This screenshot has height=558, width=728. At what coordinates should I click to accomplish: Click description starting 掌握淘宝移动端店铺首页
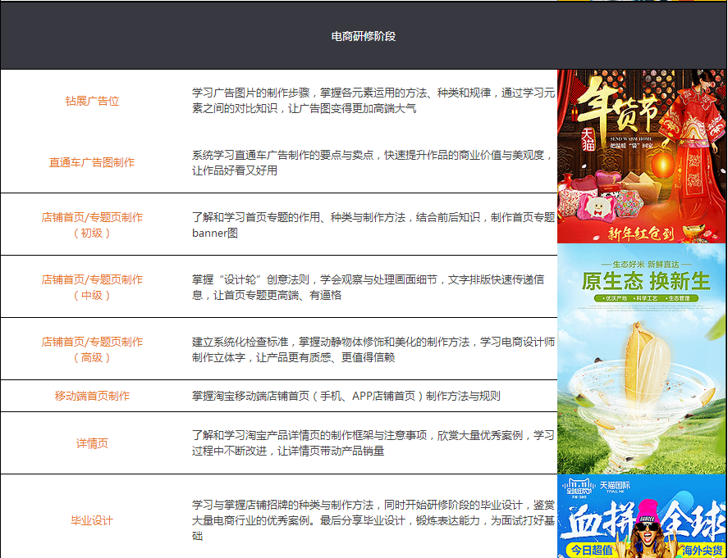(346, 396)
